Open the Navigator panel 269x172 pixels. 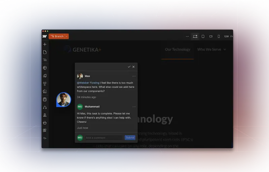(x=45, y=60)
